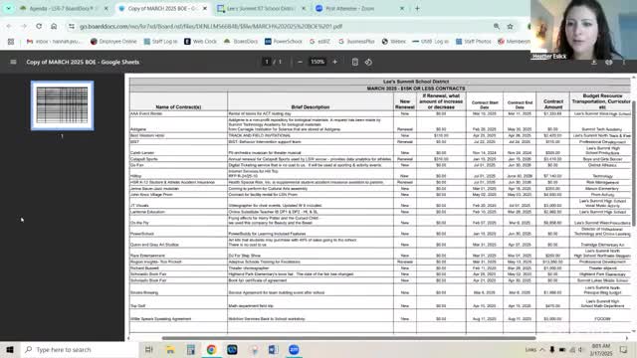Go back to the previous page in Chrome
This screenshot has width=637, height=358.
[x=9, y=27]
